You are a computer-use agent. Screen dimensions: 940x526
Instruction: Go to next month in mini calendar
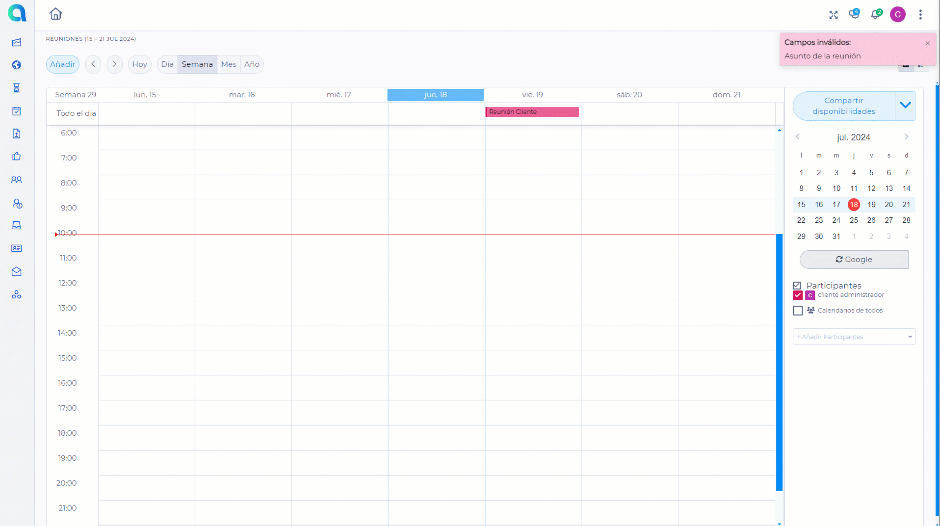[x=906, y=137]
